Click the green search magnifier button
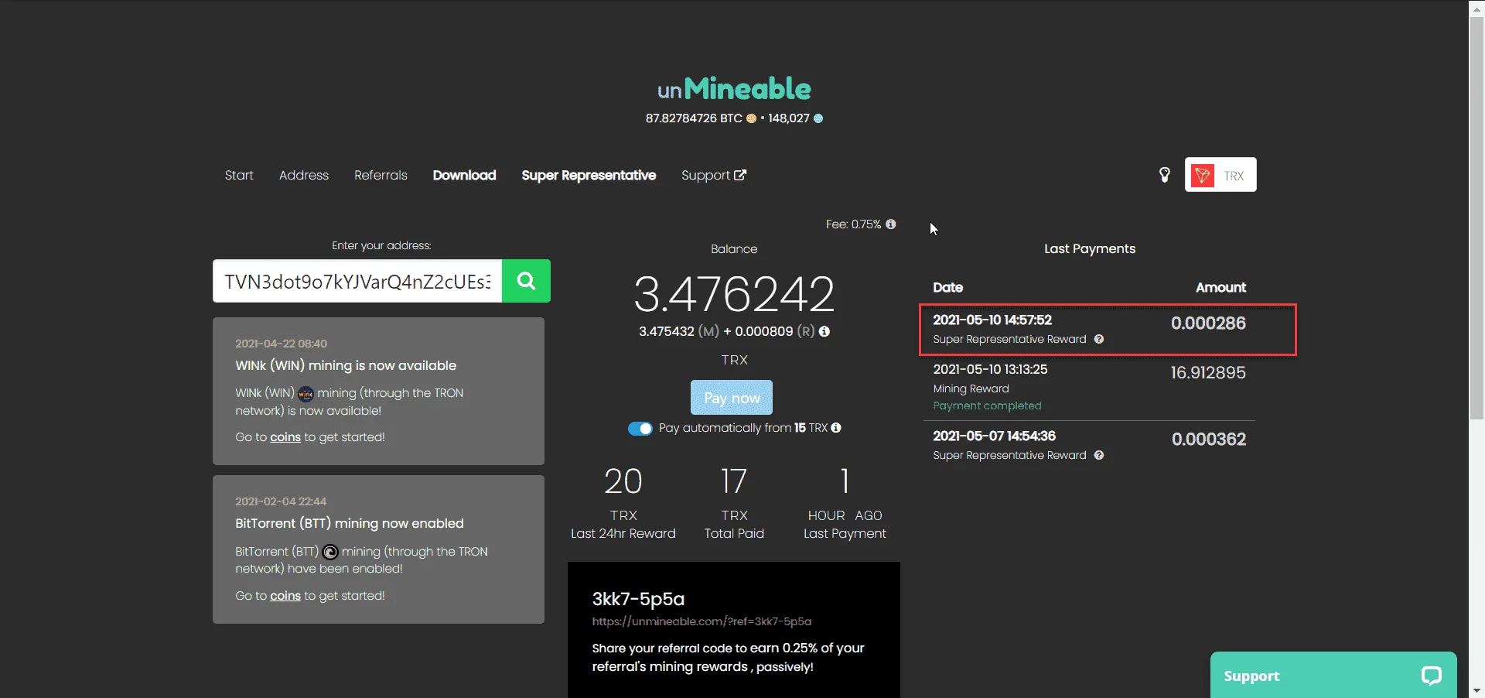 (526, 281)
